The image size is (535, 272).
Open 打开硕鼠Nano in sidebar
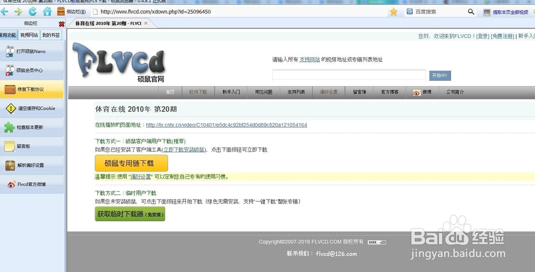(x=32, y=51)
